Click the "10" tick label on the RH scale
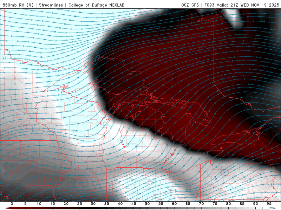The image size is (281, 210). pos(39,204)
